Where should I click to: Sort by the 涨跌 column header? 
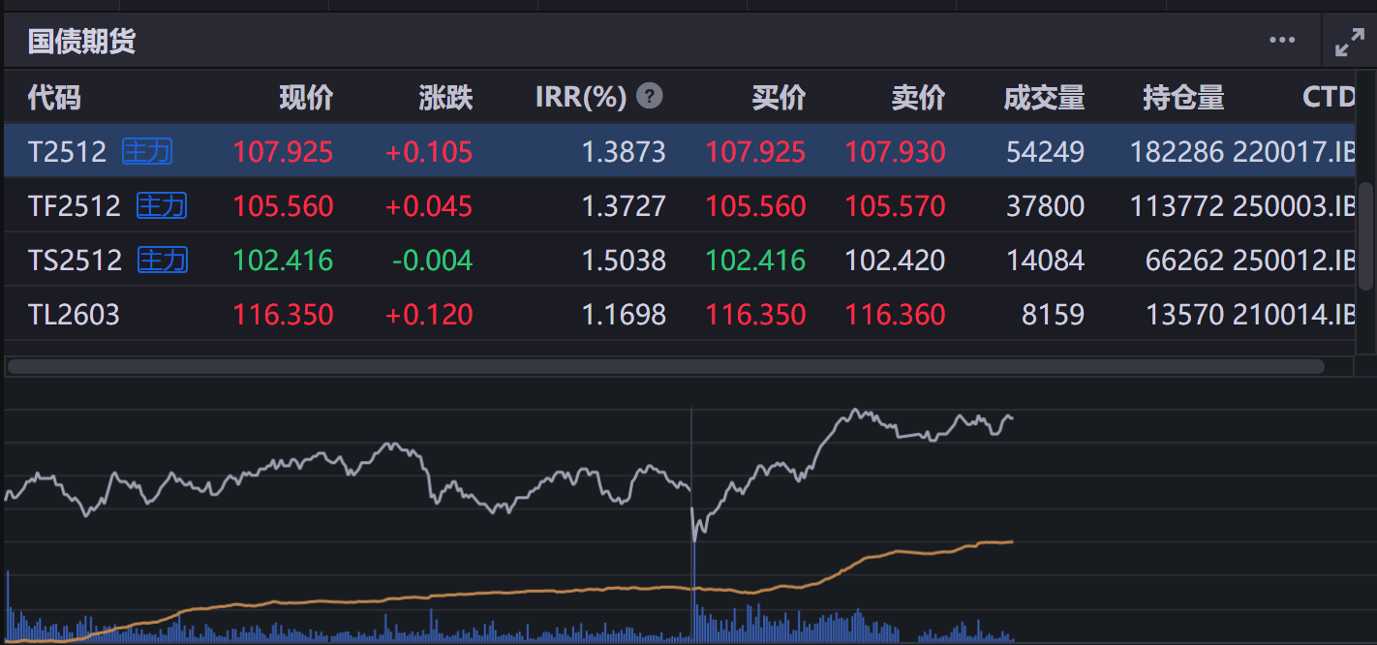click(445, 97)
